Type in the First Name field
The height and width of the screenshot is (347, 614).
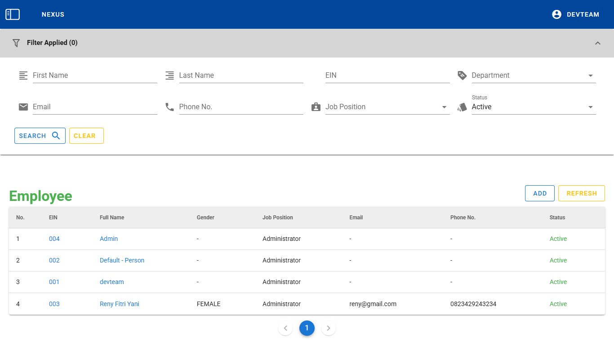point(94,76)
